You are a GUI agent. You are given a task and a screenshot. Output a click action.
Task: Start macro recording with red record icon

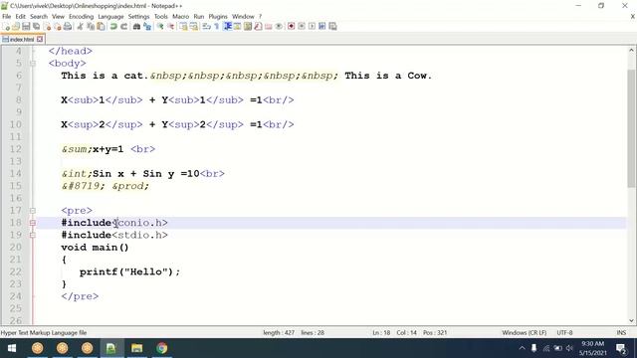click(x=292, y=27)
